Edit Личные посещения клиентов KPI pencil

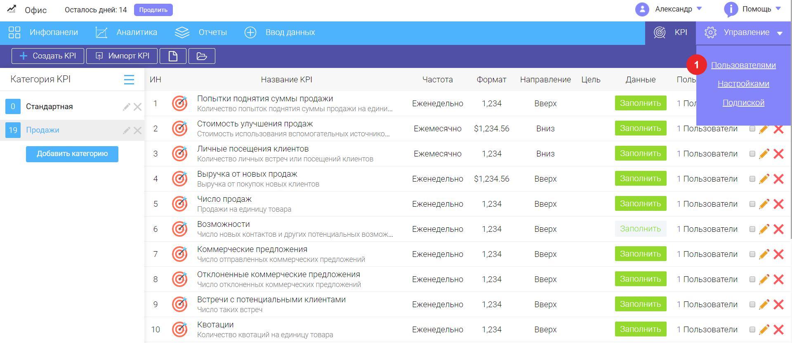click(x=764, y=154)
